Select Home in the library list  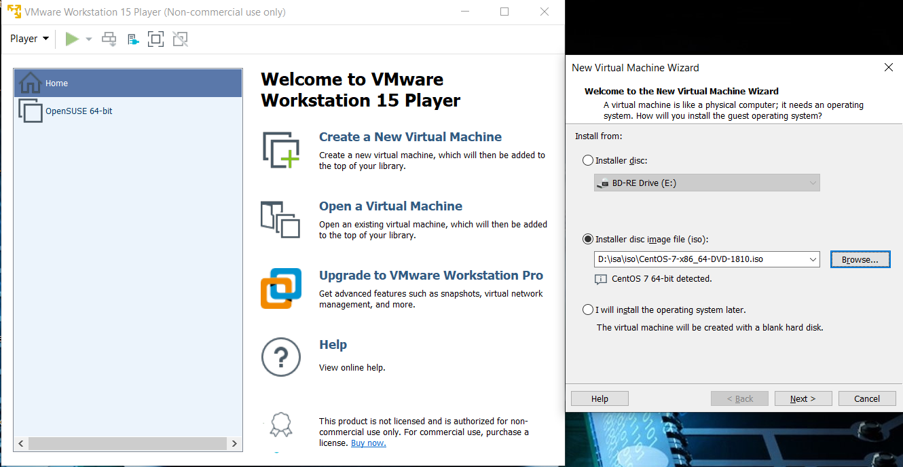coord(128,83)
